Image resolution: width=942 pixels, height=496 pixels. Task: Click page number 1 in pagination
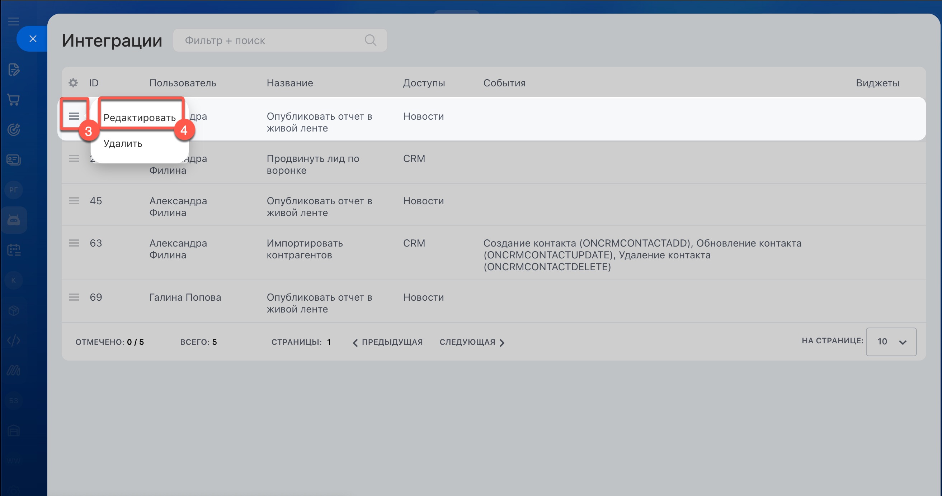[329, 342]
